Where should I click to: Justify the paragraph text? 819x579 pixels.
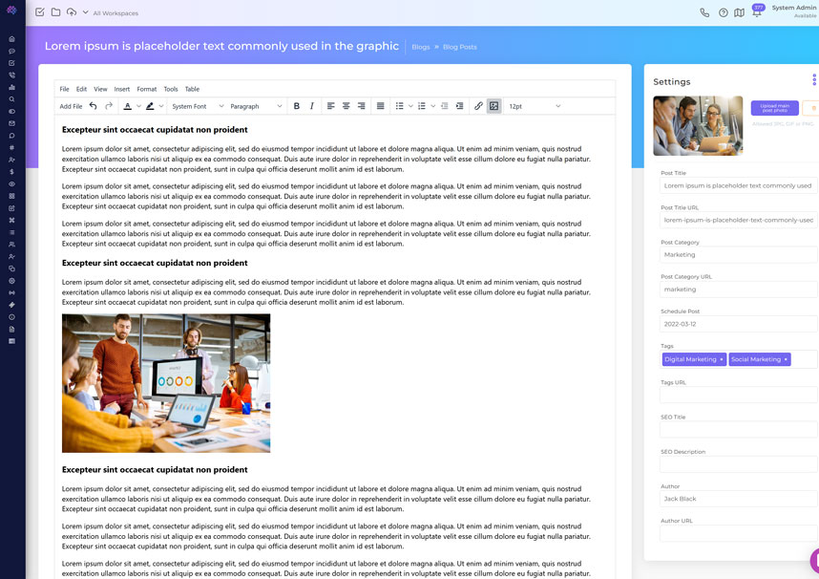click(x=380, y=106)
